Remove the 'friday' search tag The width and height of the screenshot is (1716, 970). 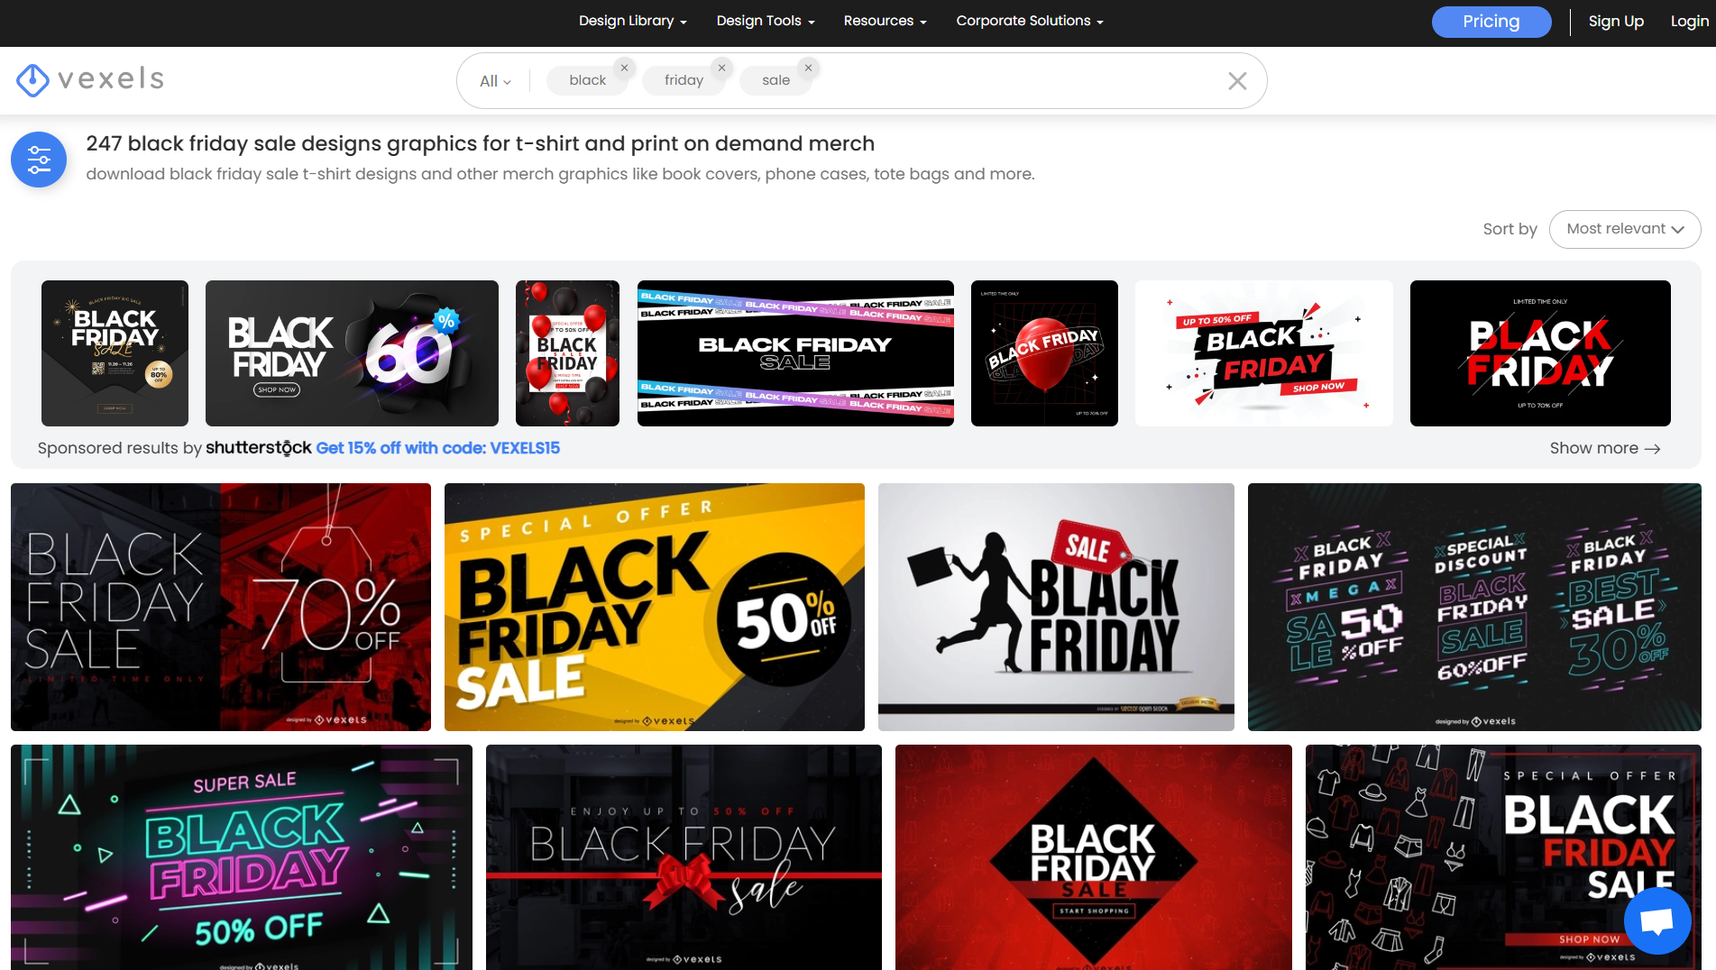(721, 68)
